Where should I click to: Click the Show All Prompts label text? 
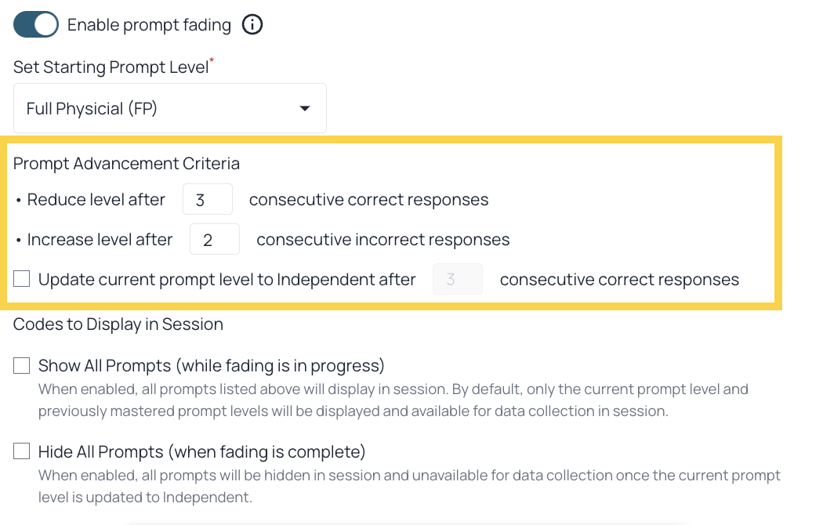(212, 366)
